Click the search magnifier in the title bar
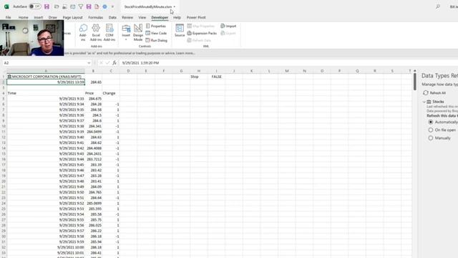Screen dimensions: 458x258 (438, 6)
